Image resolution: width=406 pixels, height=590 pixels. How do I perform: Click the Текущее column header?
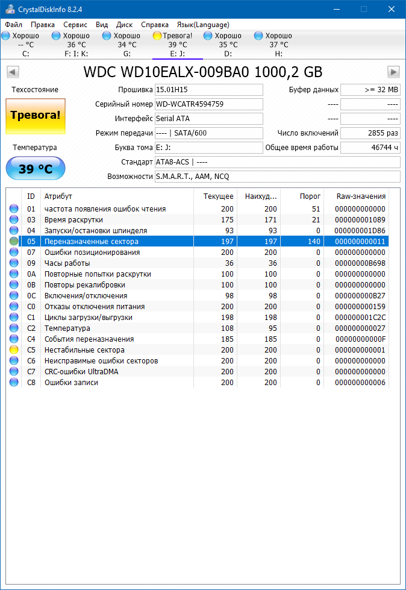pyautogui.click(x=216, y=196)
